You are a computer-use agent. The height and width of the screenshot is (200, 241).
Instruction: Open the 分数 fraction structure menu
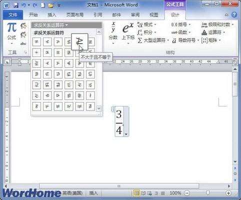113,33
